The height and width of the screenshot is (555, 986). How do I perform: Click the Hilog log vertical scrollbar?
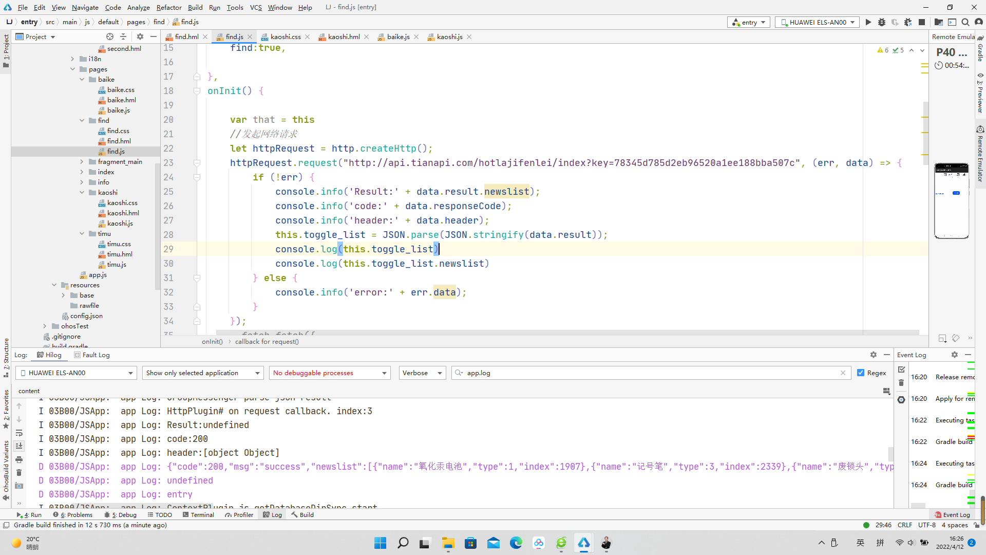tap(890, 454)
